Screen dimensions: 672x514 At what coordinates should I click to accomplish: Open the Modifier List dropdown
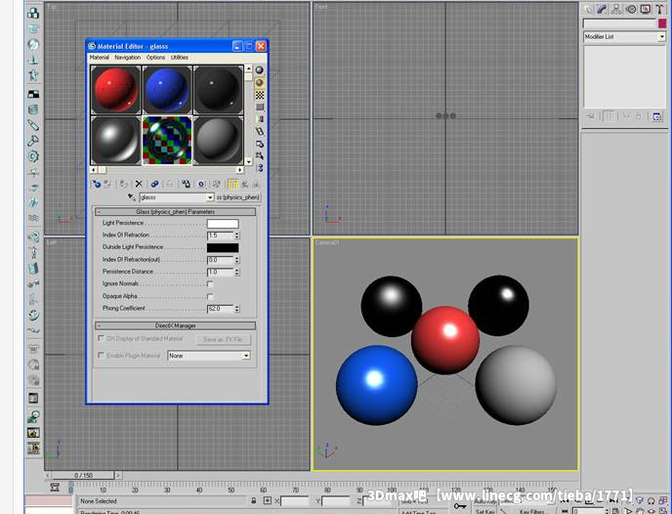coord(661,37)
